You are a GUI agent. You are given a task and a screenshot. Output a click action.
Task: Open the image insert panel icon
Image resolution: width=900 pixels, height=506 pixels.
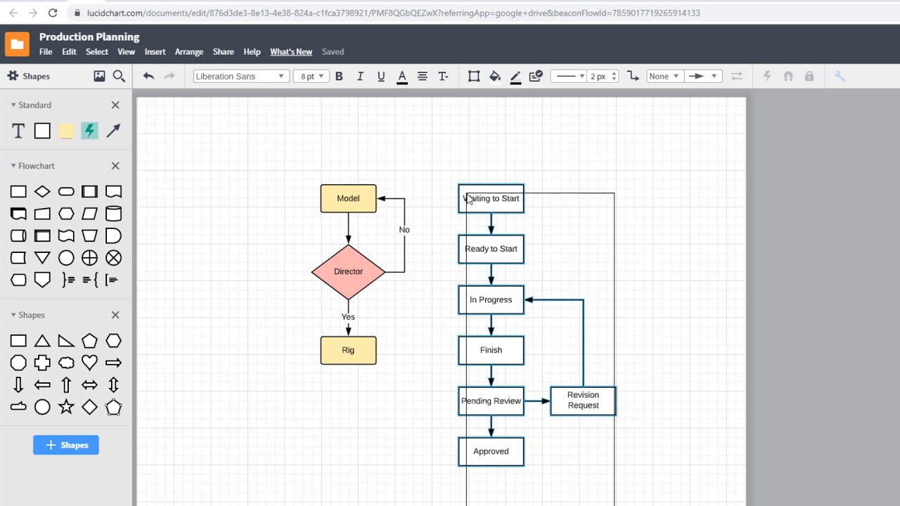tap(99, 76)
